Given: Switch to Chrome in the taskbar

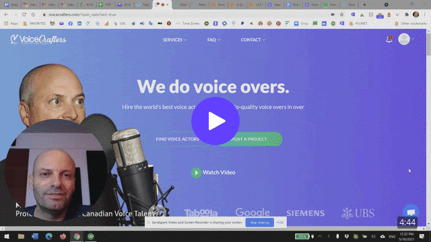Looking at the screenshot, I should click(x=77, y=236).
